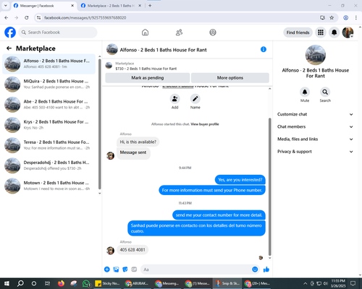Reload the page in the browser
Image resolution: width=362 pixels, height=289 pixels.
27,17
